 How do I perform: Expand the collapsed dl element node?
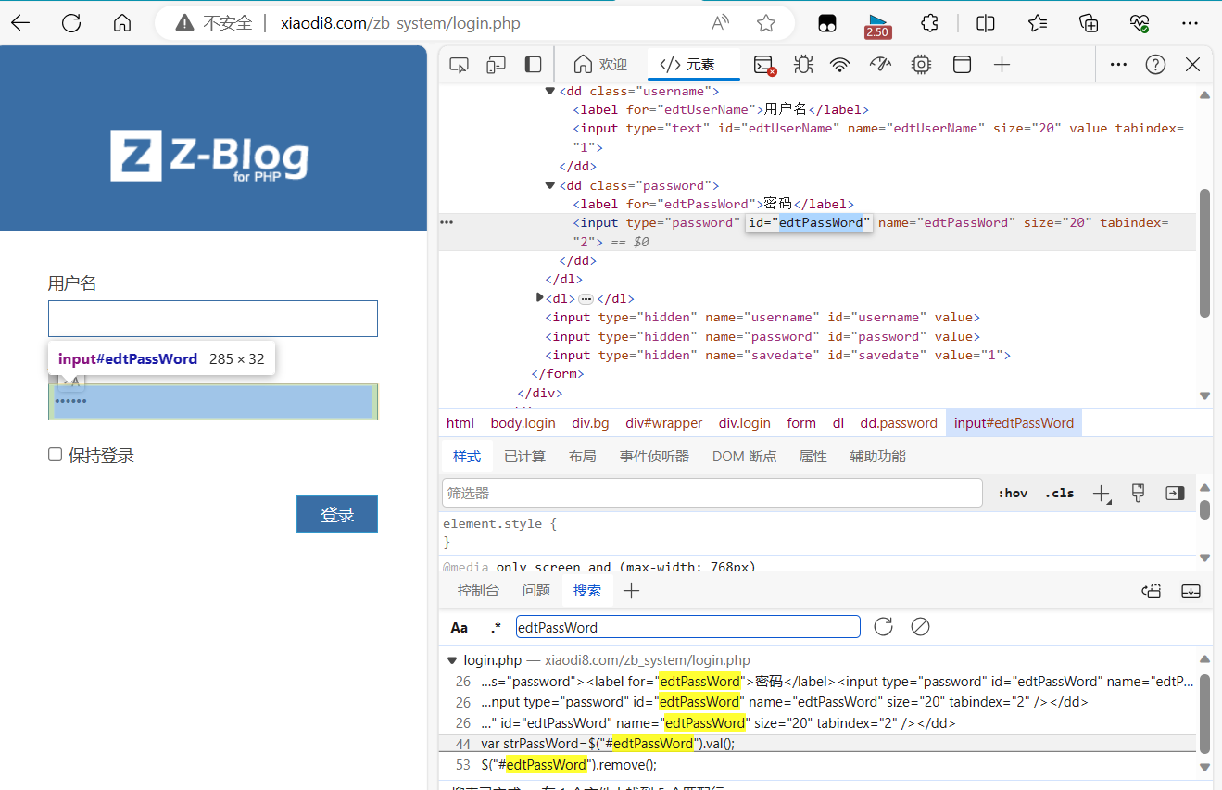(x=541, y=298)
